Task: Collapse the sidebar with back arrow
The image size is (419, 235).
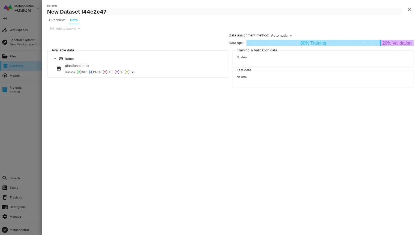Action: pos(5,18)
